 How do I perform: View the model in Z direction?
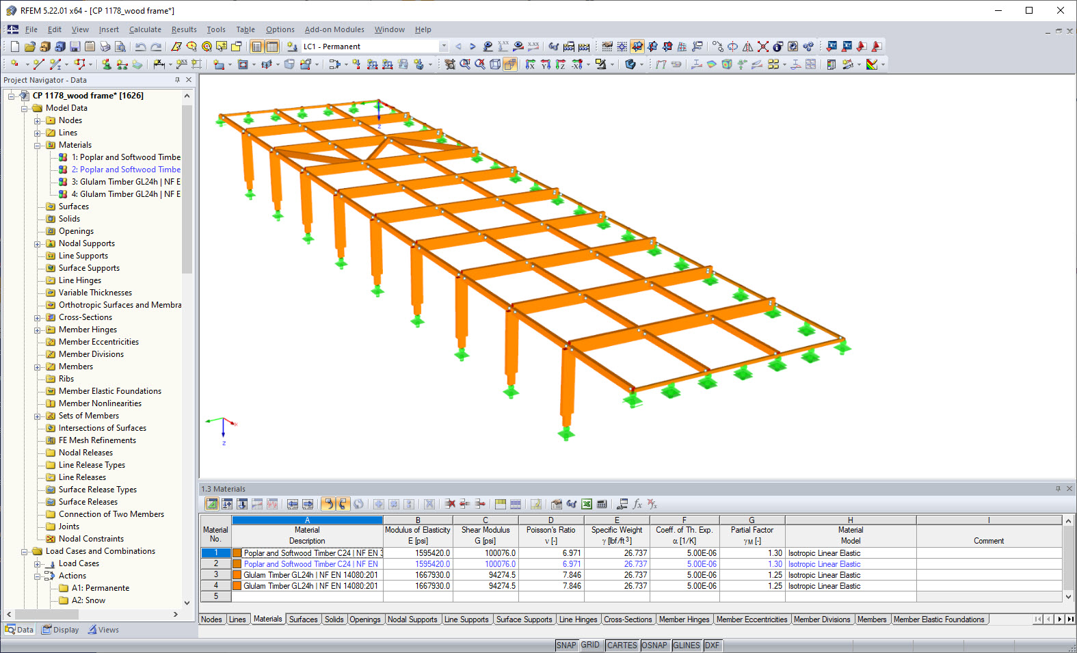click(560, 64)
